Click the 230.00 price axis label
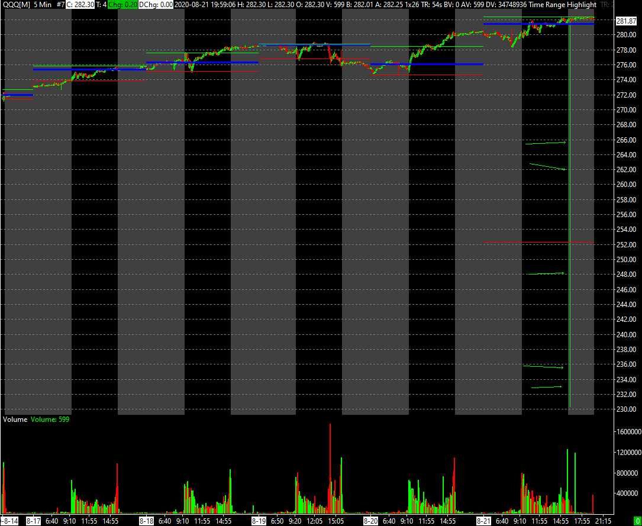642x526 pixels. point(626,409)
